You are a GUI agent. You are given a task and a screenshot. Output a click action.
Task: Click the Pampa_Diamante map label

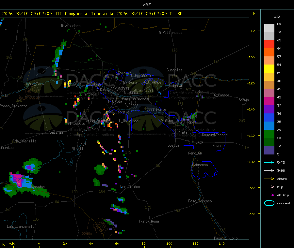click(x=13, y=106)
